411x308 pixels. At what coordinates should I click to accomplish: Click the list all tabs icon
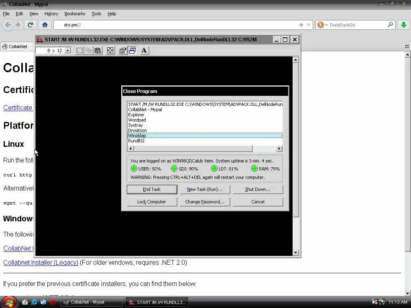[407, 47]
